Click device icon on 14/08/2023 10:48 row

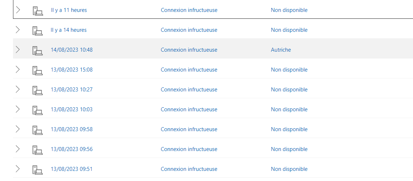(38, 51)
